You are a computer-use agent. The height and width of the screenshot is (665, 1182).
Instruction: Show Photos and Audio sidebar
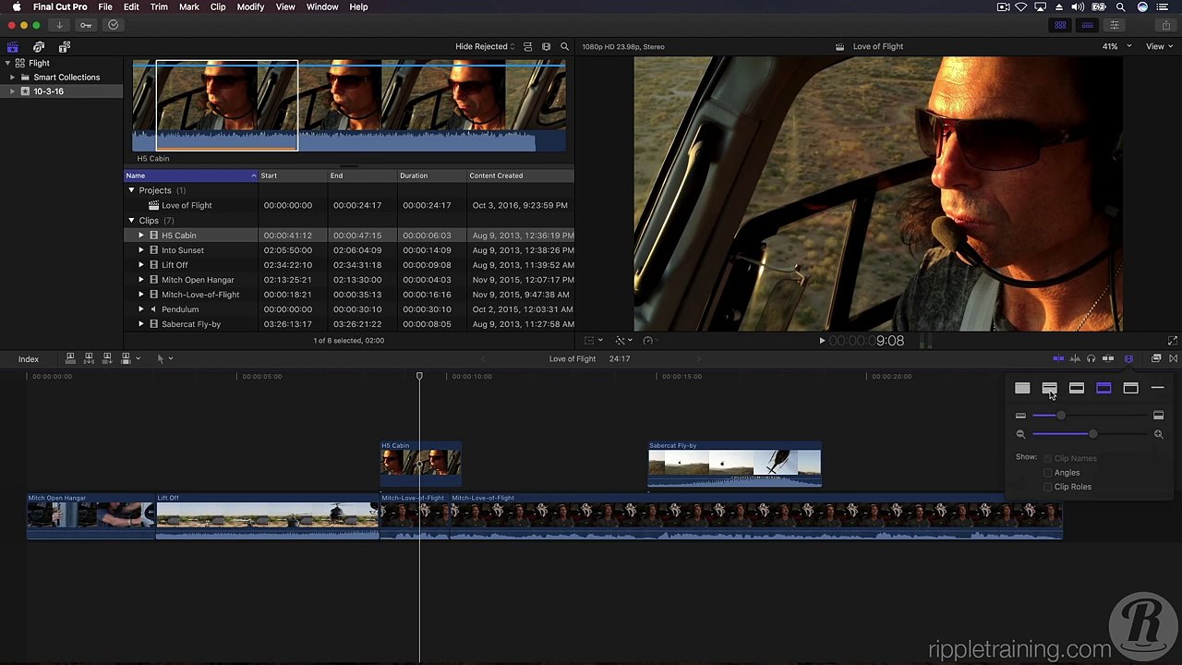39,46
